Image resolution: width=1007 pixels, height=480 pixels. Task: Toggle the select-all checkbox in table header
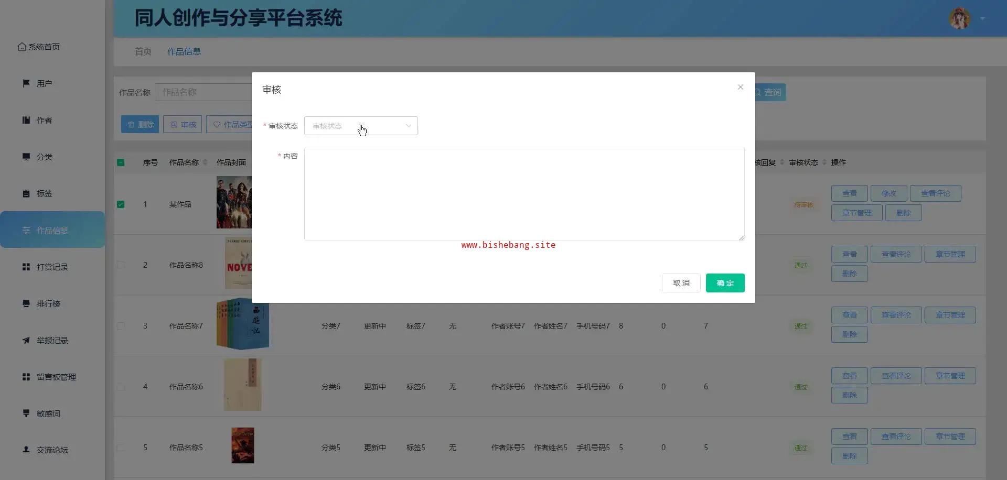[x=121, y=162]
